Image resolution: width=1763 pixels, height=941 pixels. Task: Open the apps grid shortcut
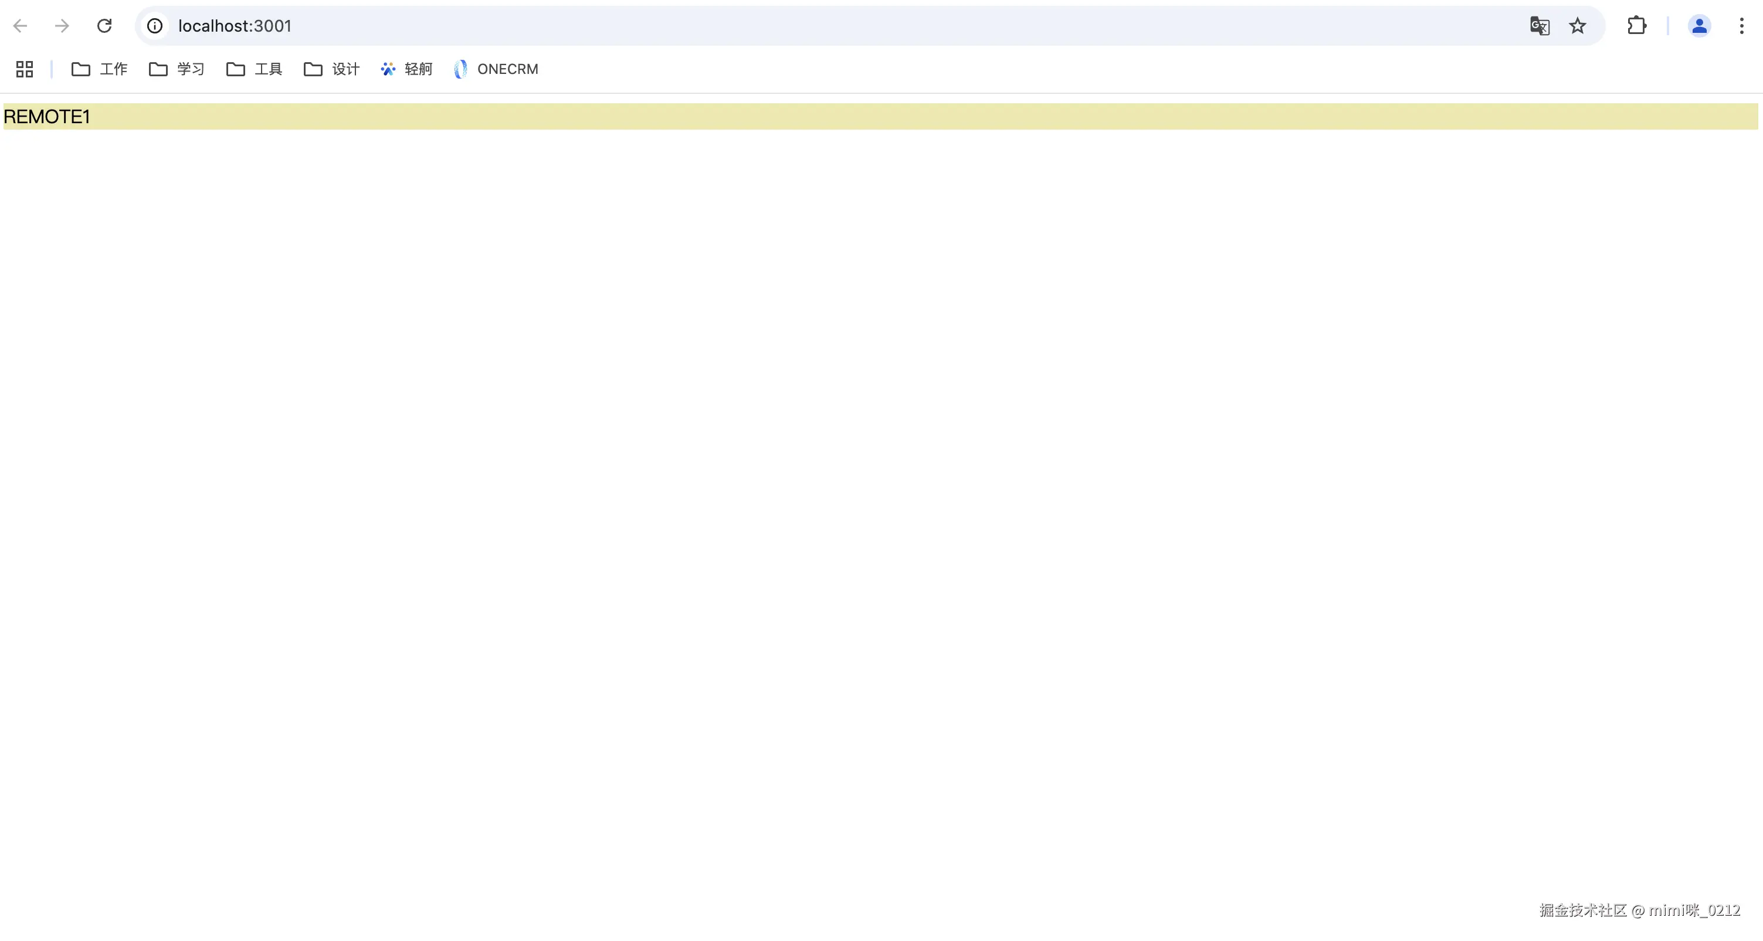tap(25, 69)
